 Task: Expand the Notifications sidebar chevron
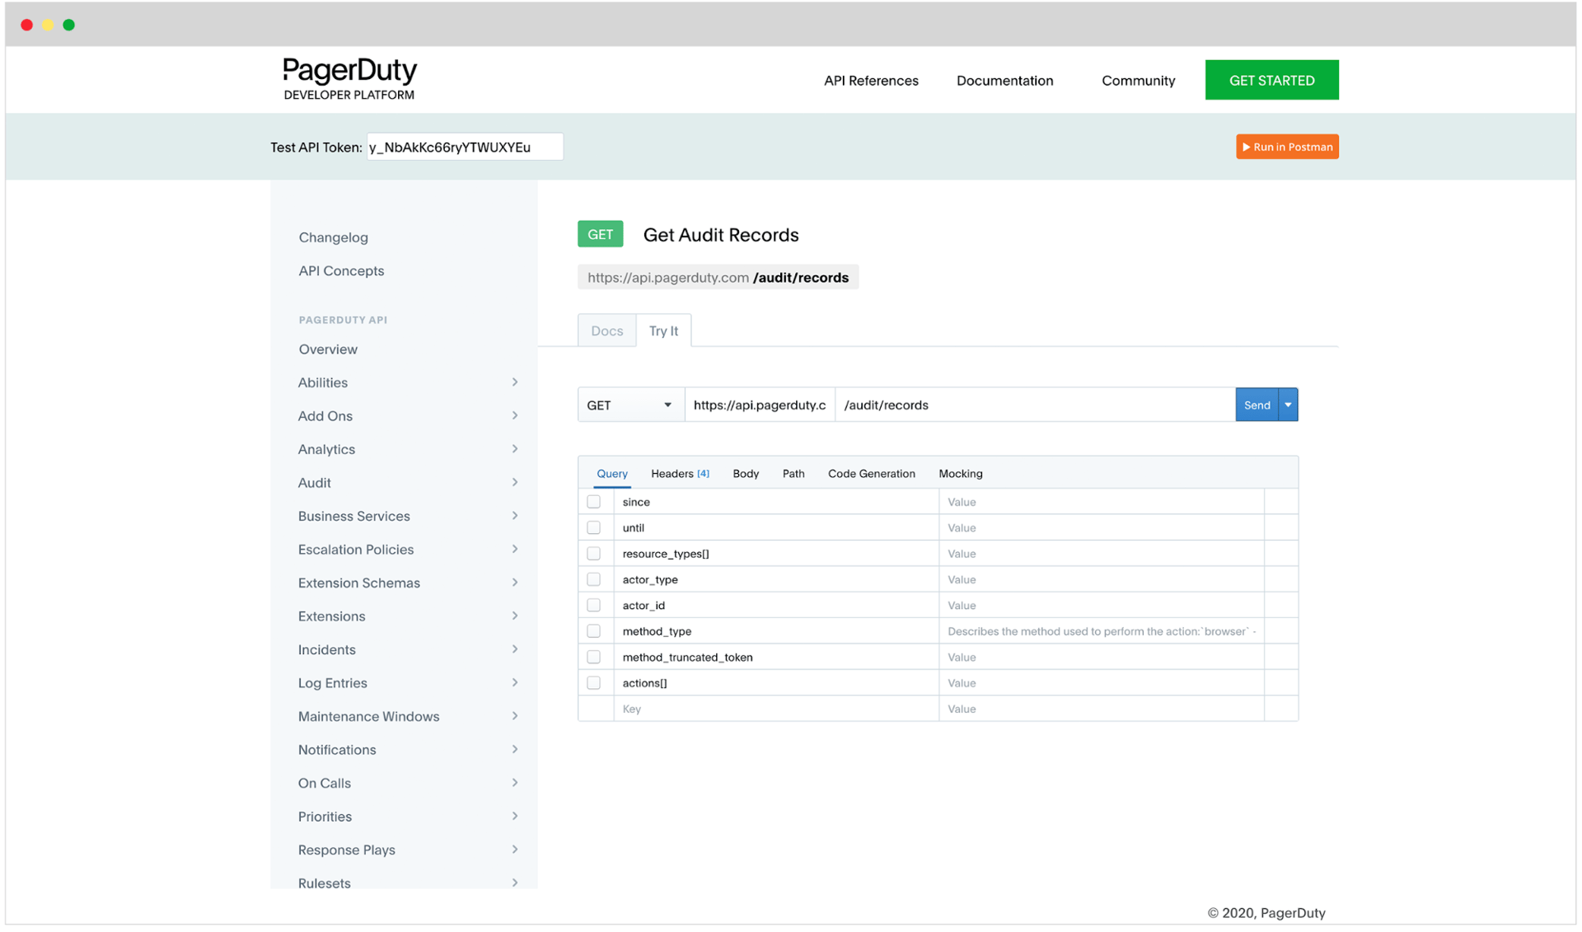(515, 750)
